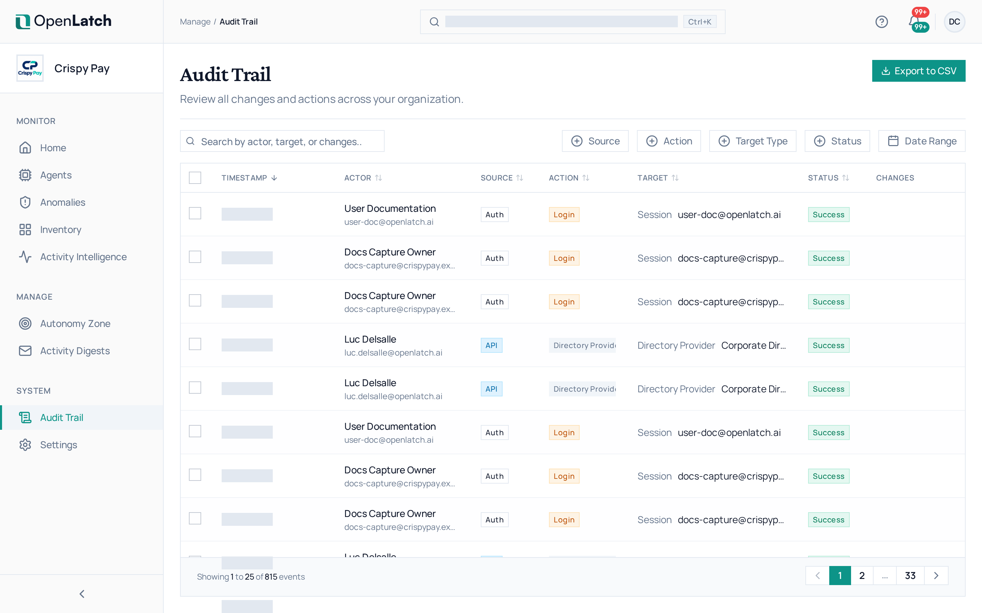Open Inventory in sidebar
The height and width of the screenshot is (613, 982).
point(81,230)
